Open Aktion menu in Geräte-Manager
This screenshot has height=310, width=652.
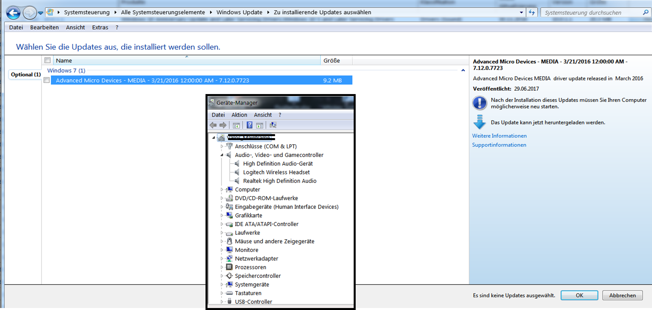[x=239, y=115]
